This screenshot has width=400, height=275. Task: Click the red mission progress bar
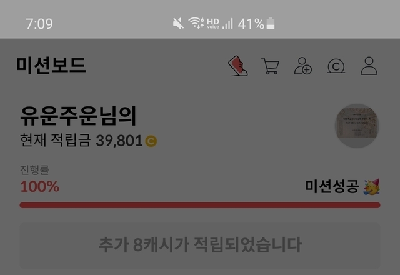(x=200, y=205)
